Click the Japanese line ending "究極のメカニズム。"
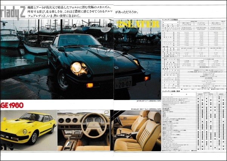 click(70, 7)
